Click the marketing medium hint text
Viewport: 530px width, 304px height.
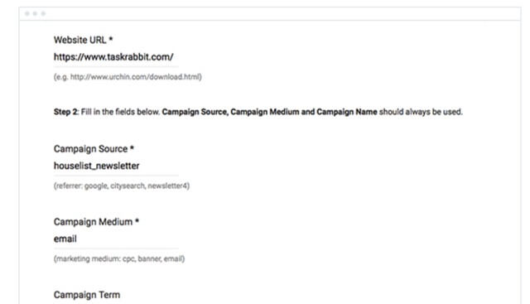click(119, 258)
